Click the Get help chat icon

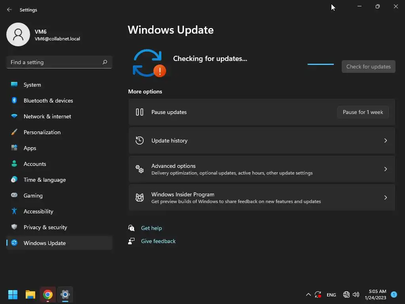click(131, 228)
